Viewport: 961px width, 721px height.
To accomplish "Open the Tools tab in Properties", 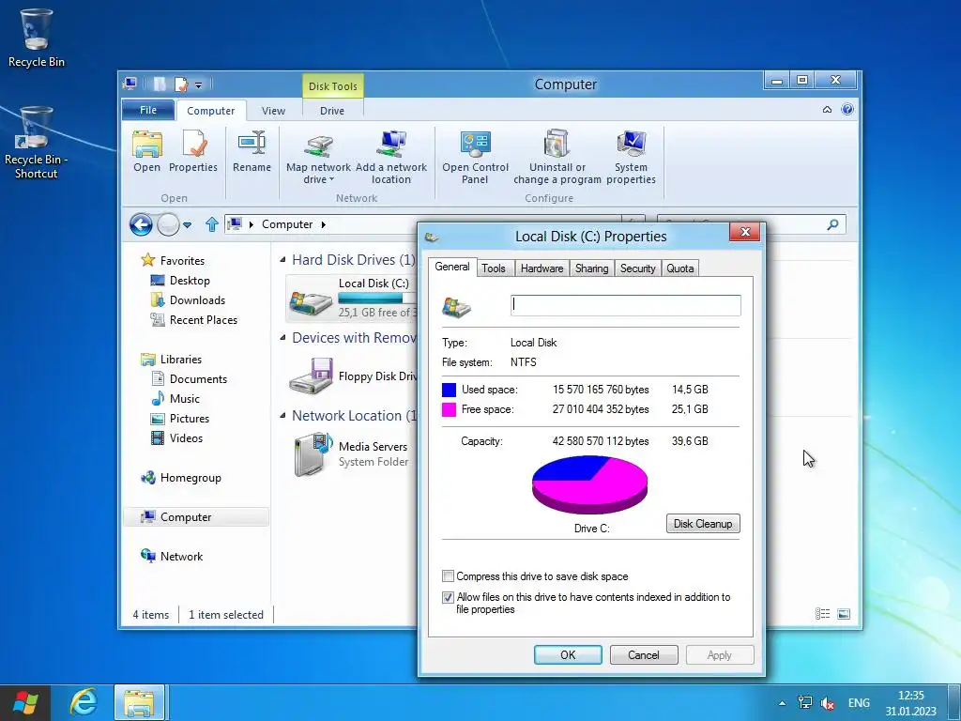I will 494,268.
